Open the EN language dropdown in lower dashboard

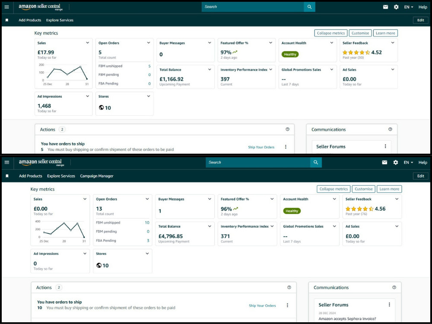pyautogui.click(x=409, y=162)
